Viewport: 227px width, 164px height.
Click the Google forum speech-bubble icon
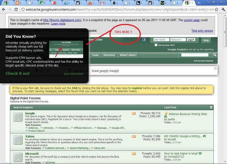(x=18, y=117)
